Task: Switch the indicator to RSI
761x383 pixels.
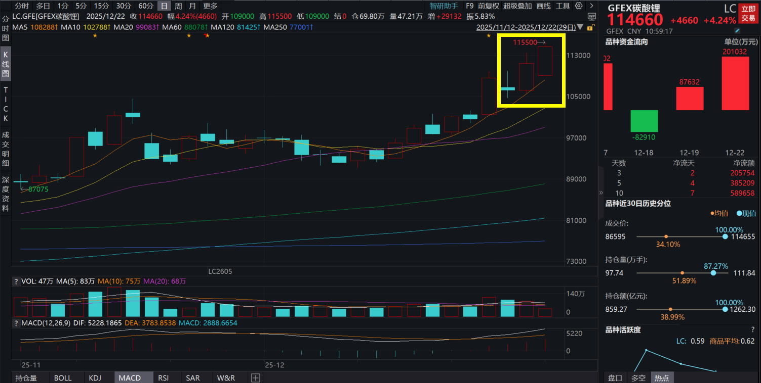Action: pos(163,378)
